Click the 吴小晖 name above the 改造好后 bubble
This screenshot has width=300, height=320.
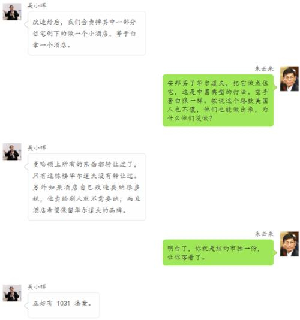37,5
